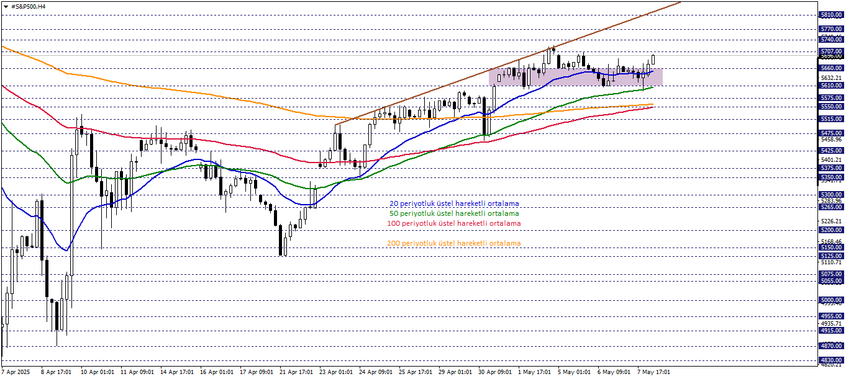Screen dimensions: 846x379
Task: Click the 17 Apr 09:01 time label
Action: (257, 372)
